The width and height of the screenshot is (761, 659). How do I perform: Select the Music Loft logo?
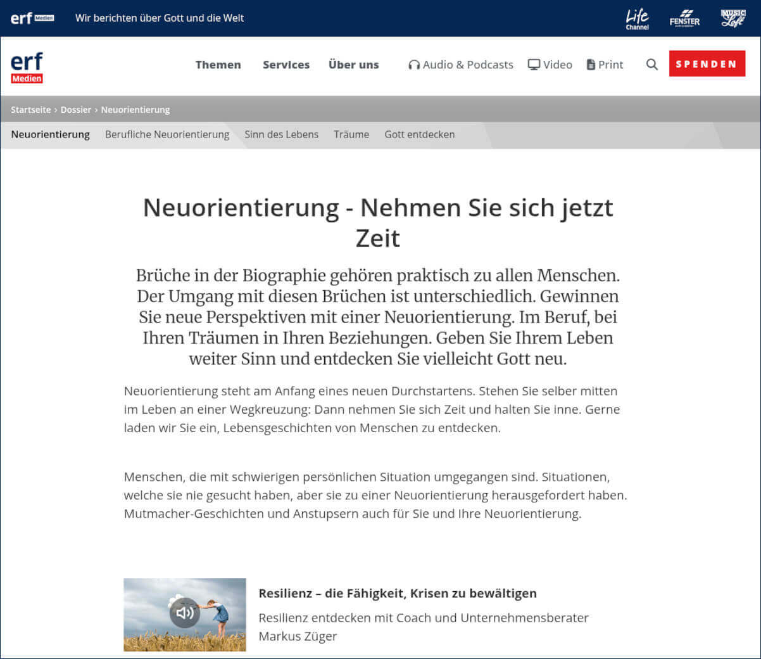(x=731, y=18)
